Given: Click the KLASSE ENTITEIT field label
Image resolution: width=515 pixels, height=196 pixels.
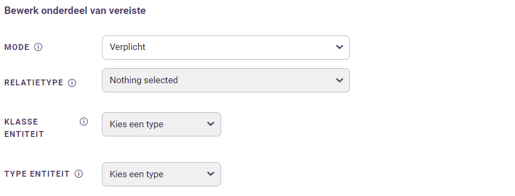Looking at the screenshot, I should pos(24,128).
